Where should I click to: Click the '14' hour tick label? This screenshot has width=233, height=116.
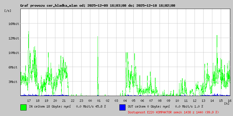pos(212,101)
